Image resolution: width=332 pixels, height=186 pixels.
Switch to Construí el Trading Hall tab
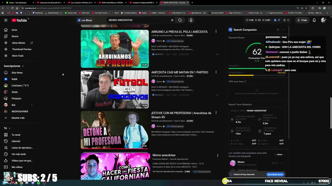coord(143,3)
